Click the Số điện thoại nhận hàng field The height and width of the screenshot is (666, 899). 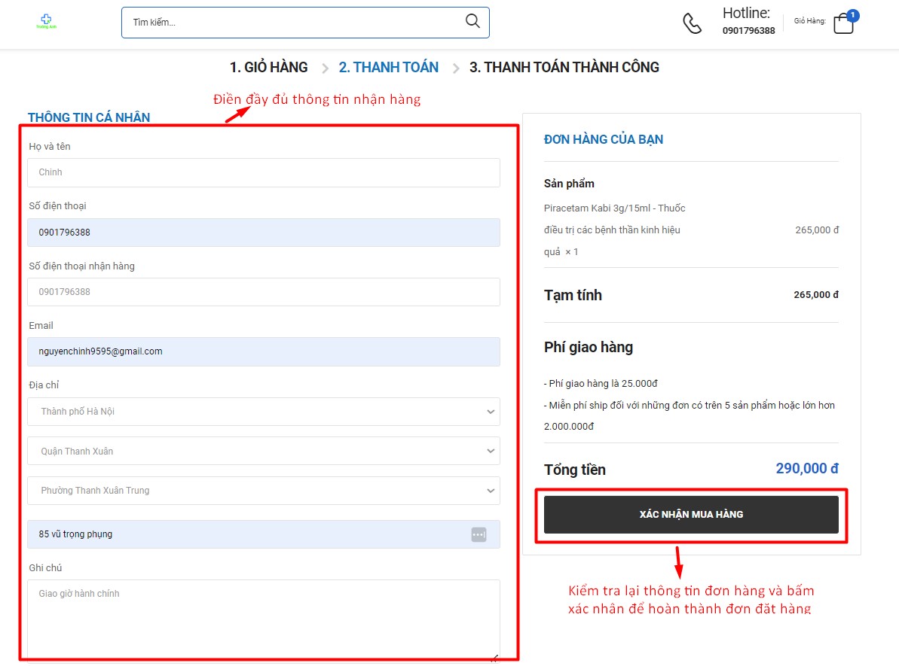pyautogui.click(x=264, y=292)
